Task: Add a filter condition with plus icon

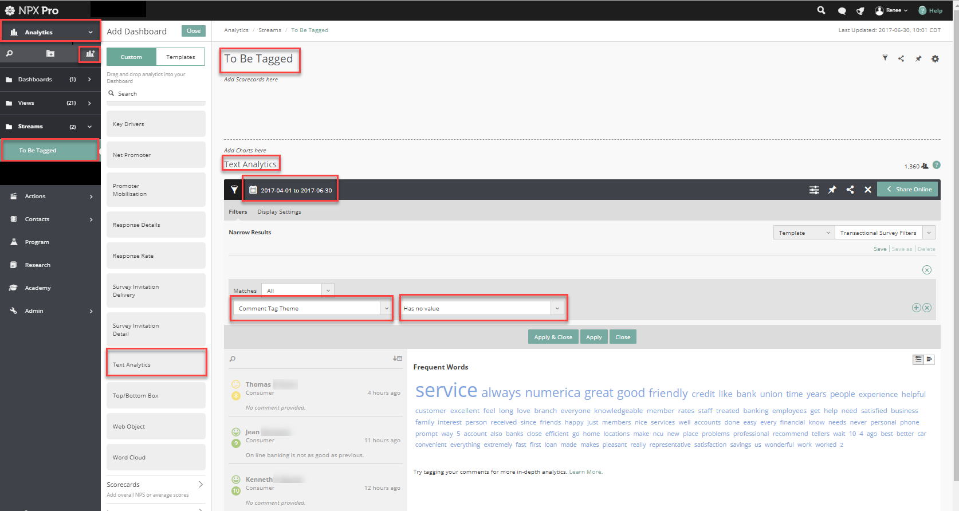Action: pyautogui.click(x=916, y=308)
